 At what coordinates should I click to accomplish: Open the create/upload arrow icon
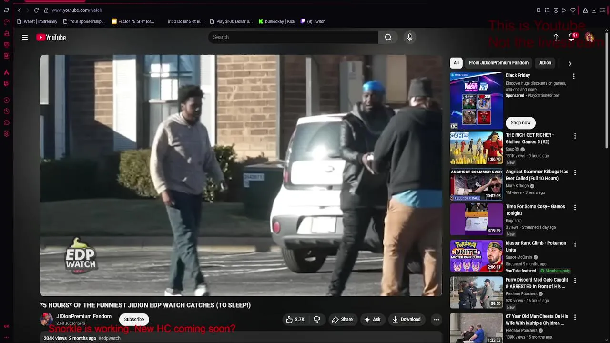point(556,37)
